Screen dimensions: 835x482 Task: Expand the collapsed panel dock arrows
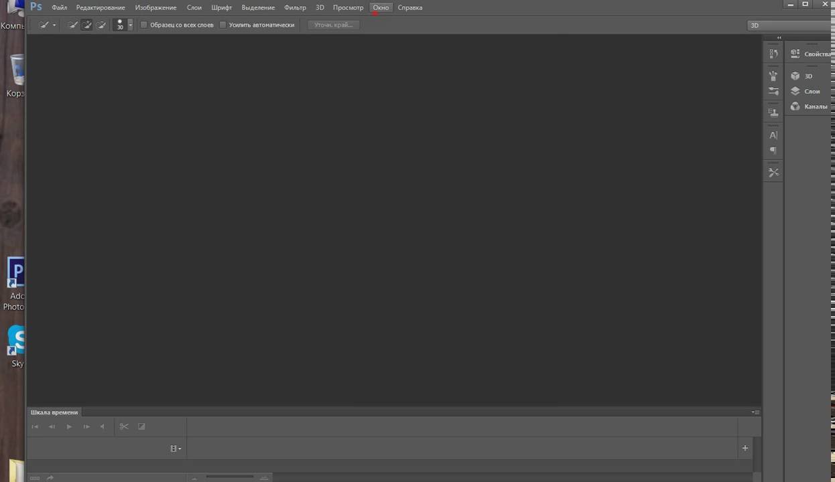coord(779,37)
